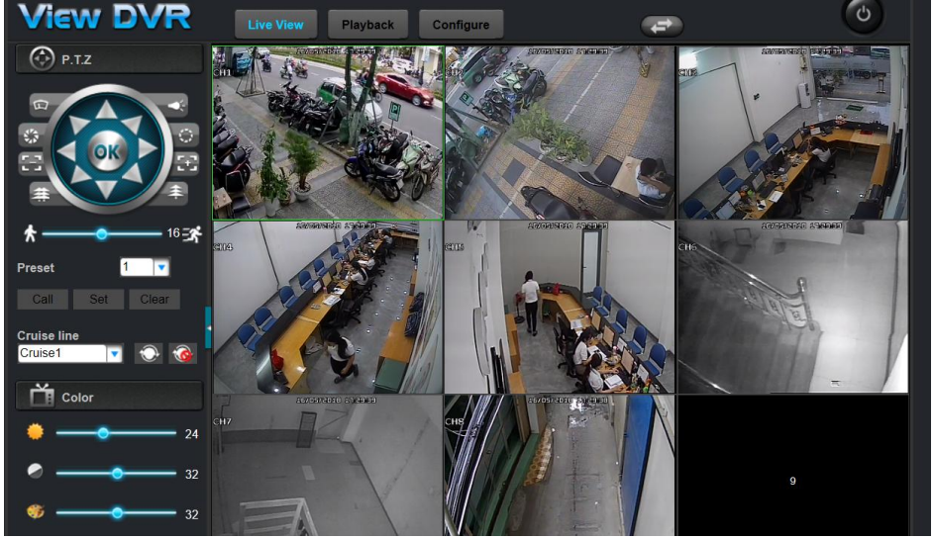934x539 pixels.
Task: Move the PTZ camera up
Action: click(x=107, y=110)
